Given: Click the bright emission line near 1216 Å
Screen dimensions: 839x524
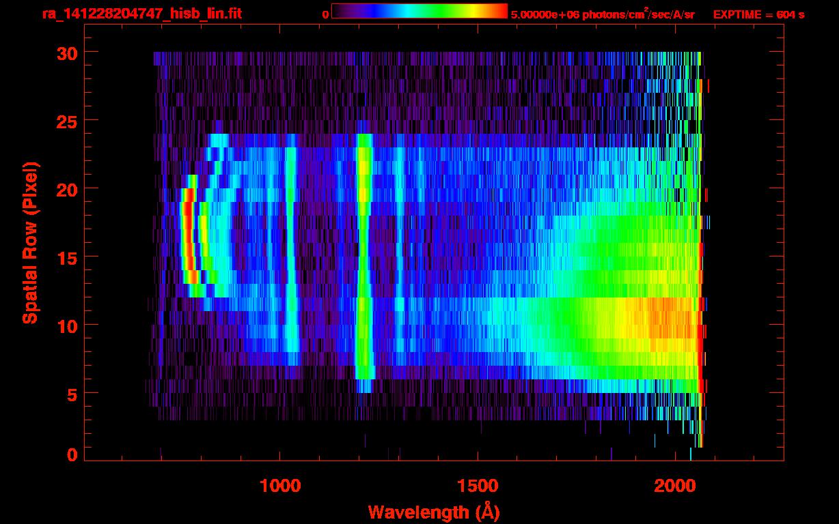Looking at the screenshot, I should 363,256.
